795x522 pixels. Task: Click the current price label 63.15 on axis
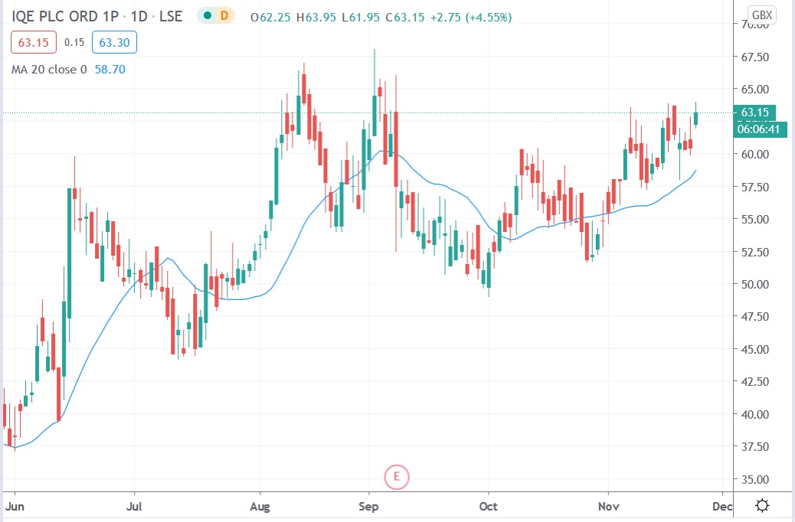coord(755,113)
